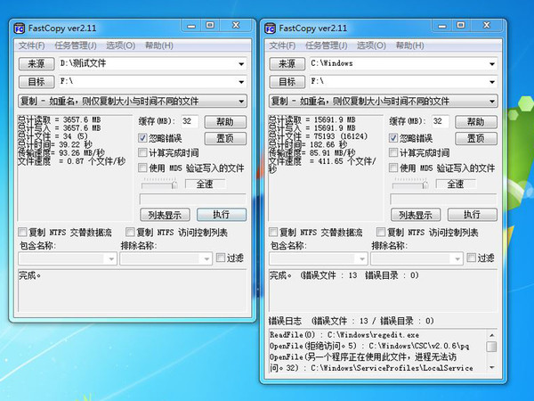This screenshot has width=534, height=401.
Task: Uncheck 忽略错误 in left window
Action: [142, 138]
